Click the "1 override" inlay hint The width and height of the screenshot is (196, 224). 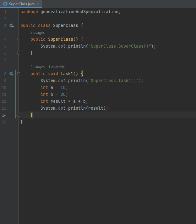point(57,67)
